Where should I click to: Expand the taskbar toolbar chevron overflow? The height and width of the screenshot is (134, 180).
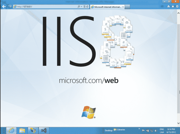tap(139, 129)
